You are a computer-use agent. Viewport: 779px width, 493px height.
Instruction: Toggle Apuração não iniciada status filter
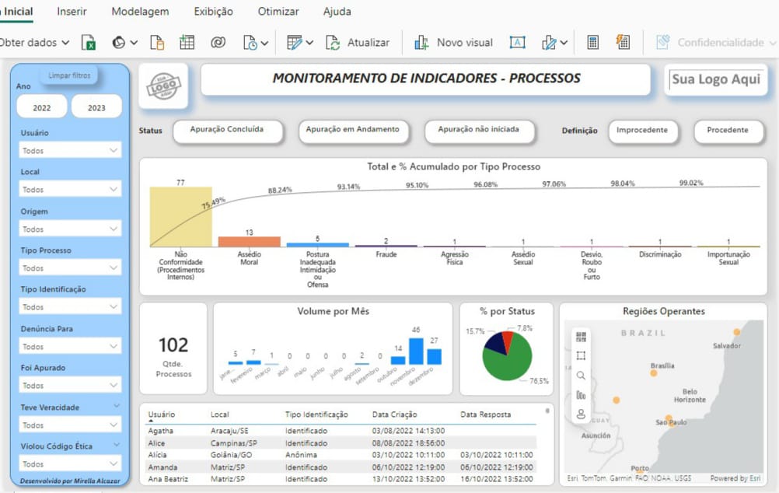tap(479, 131)
